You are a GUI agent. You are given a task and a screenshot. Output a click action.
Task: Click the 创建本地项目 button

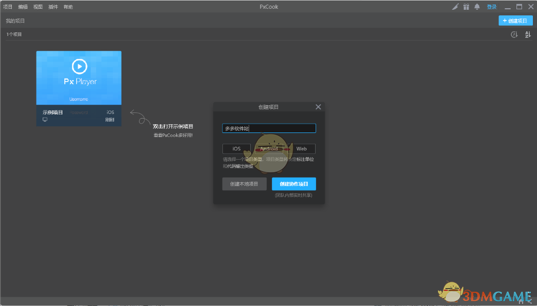(244, 184)
